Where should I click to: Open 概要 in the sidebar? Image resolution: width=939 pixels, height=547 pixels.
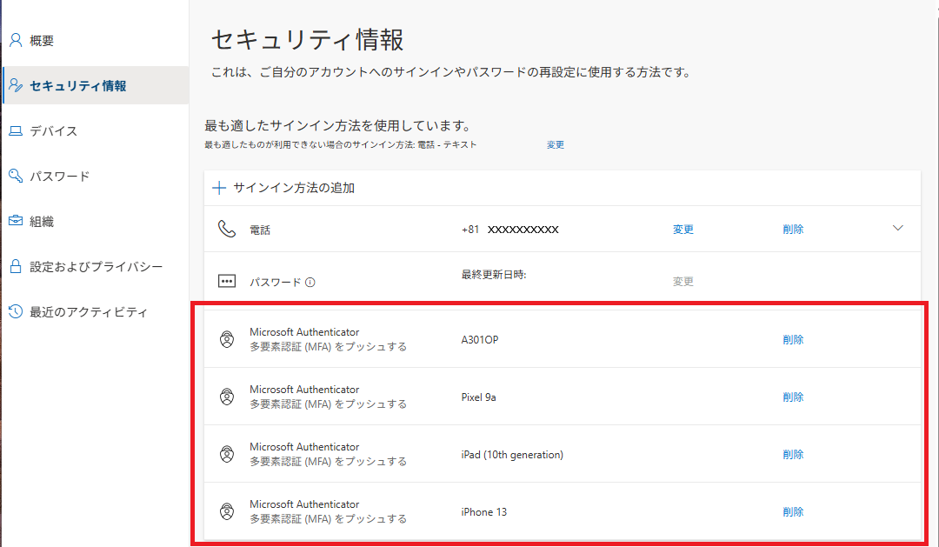coord(42,41)
